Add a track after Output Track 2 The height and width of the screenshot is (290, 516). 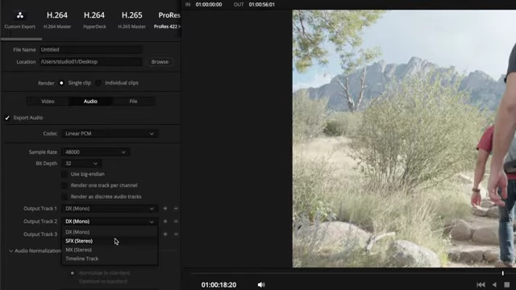[165, 222]
